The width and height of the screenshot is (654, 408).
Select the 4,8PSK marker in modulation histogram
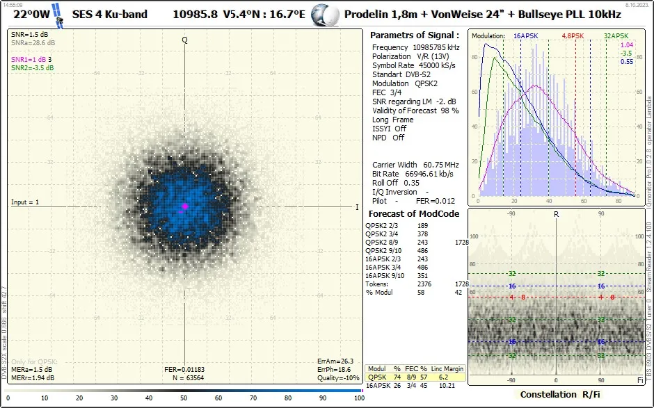(574, 35)
